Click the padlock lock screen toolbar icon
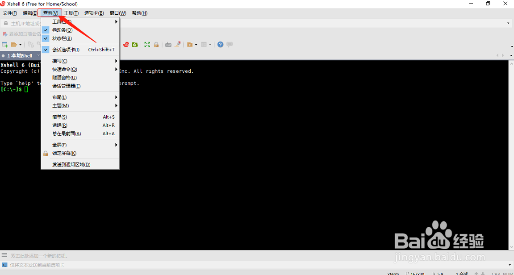 [156, 45]
